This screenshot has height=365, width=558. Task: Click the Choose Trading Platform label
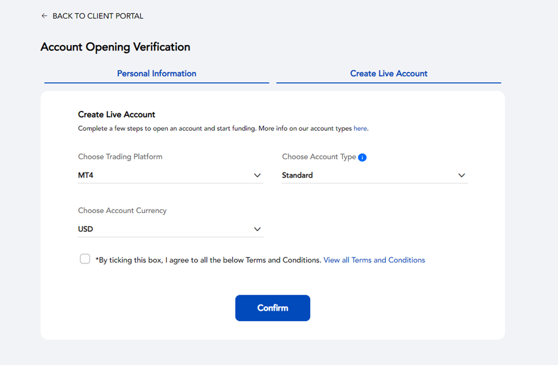(x=120, y=157)
